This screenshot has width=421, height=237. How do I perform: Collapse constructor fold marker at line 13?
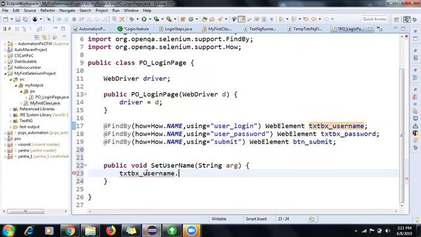86,94
